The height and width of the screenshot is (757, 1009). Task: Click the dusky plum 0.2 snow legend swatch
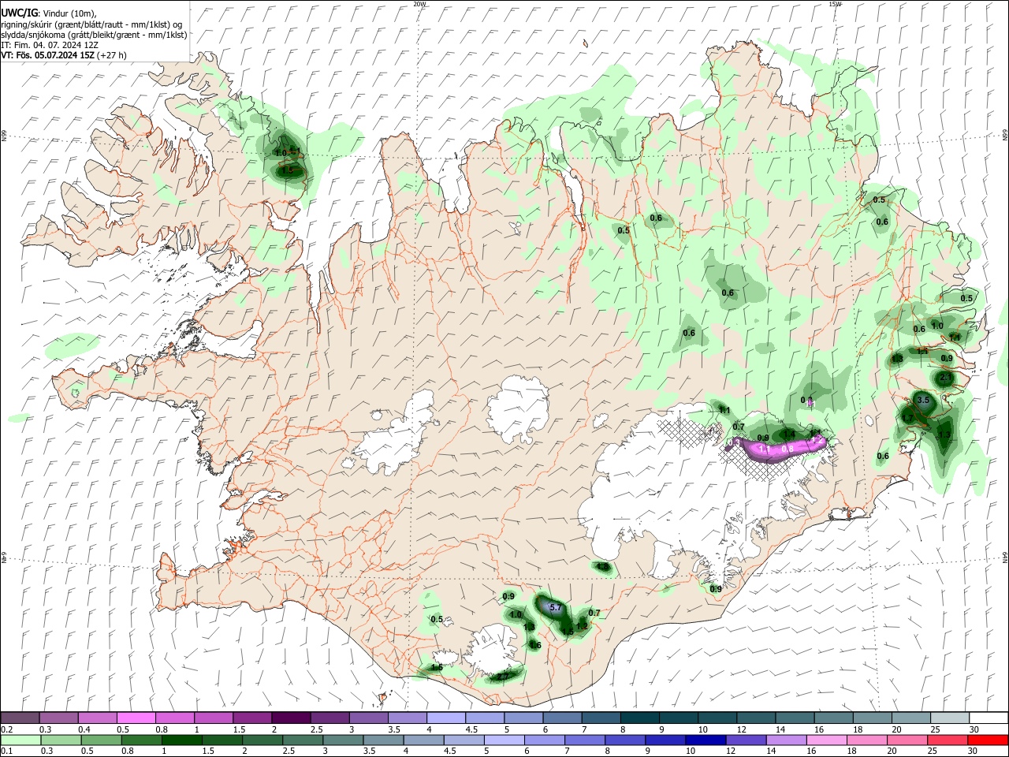(x=20, y=718)
